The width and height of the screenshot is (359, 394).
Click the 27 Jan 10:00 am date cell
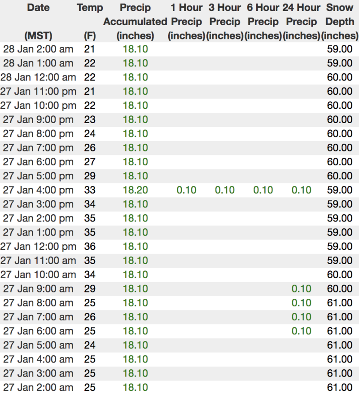(38, 274)
